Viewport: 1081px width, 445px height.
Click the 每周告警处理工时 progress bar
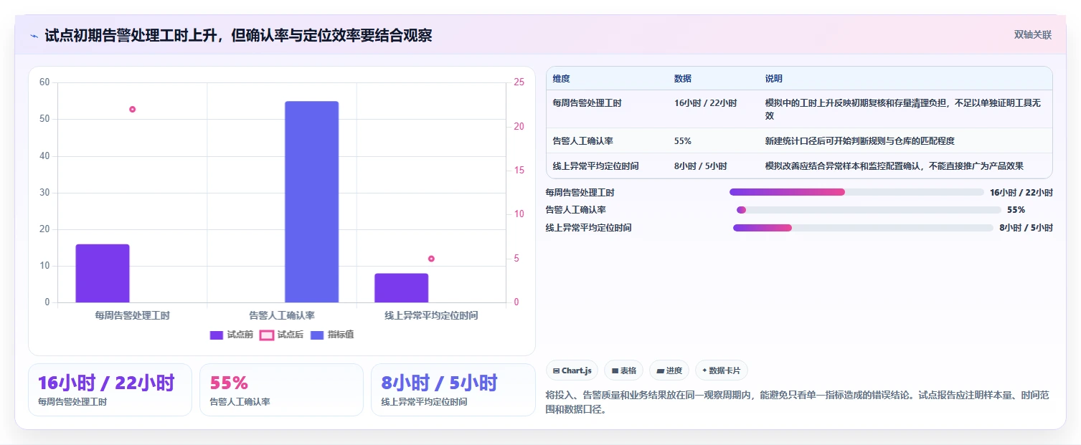coord(856,192)
